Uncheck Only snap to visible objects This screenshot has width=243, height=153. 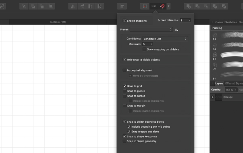coord(124,60)
